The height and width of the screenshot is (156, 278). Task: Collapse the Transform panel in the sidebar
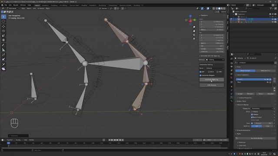[203, 16]
